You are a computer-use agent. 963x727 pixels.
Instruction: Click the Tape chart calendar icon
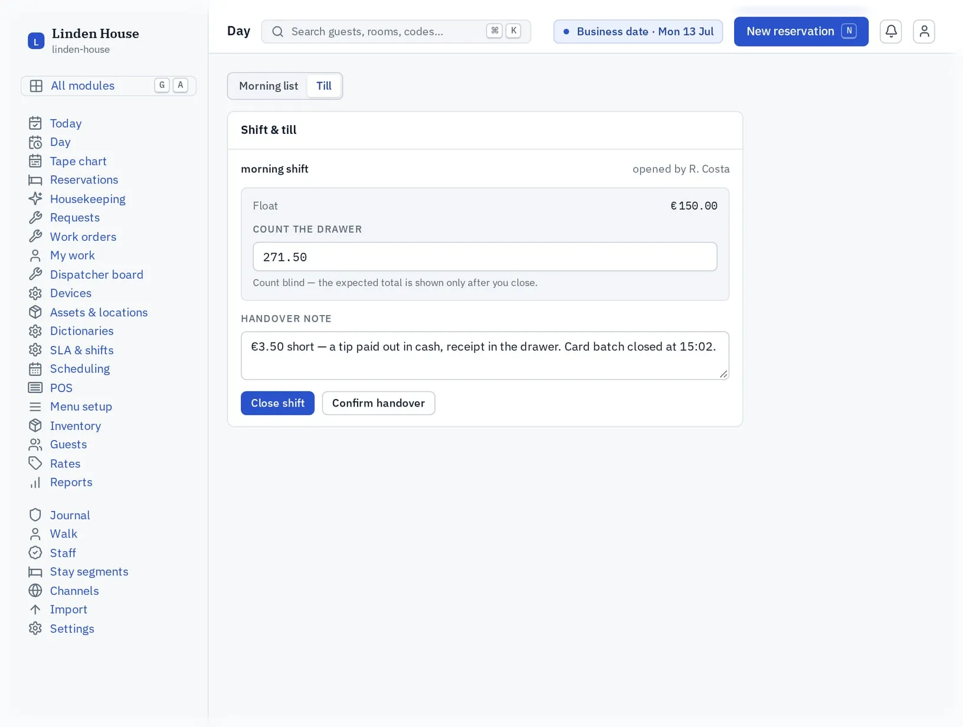(x=35, y=161)
